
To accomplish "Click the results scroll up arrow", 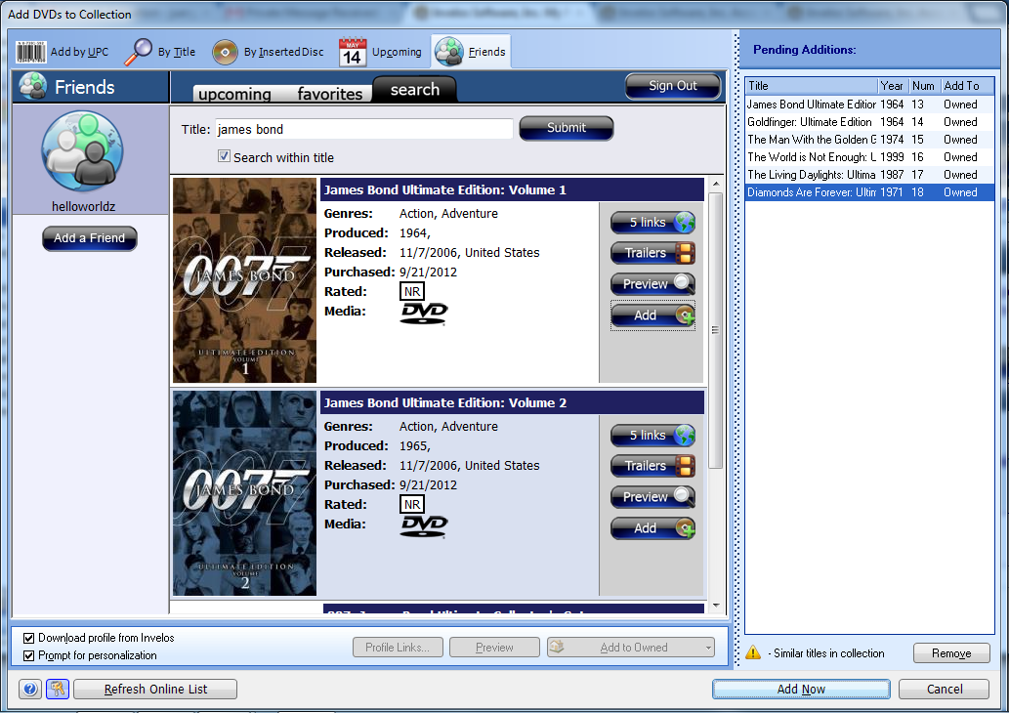I will 716,184.
